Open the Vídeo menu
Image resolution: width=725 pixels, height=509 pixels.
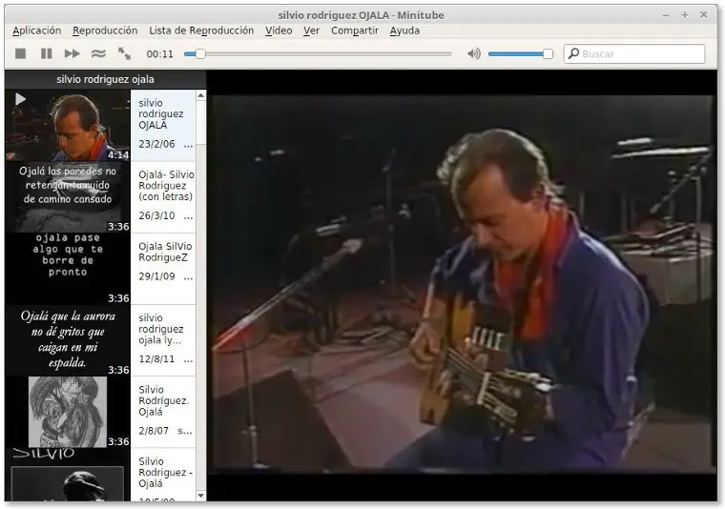[279, 31]
